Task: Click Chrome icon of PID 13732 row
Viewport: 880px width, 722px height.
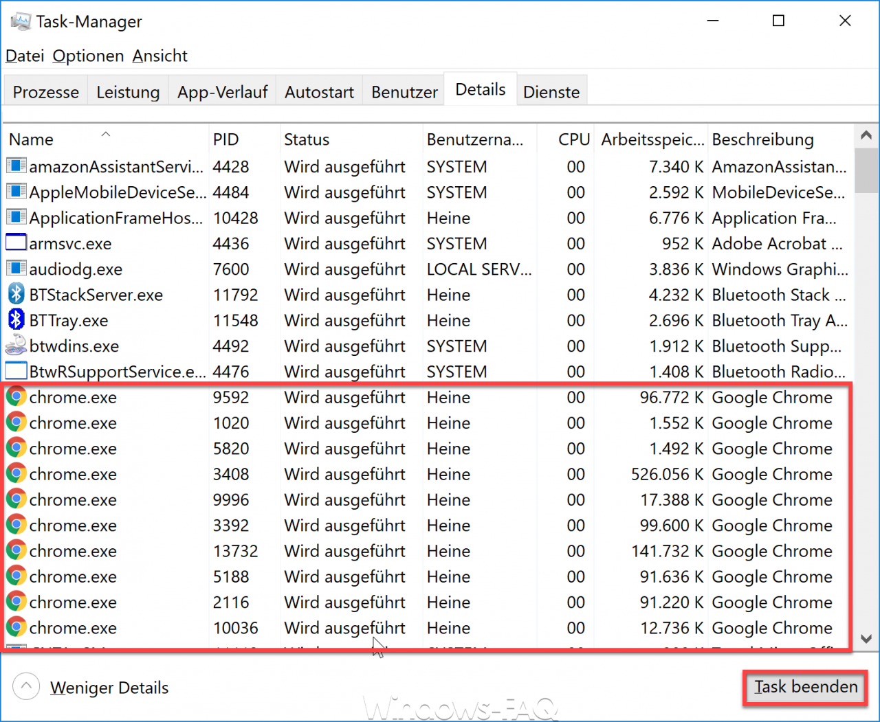Action: click(x=16, y=550)
